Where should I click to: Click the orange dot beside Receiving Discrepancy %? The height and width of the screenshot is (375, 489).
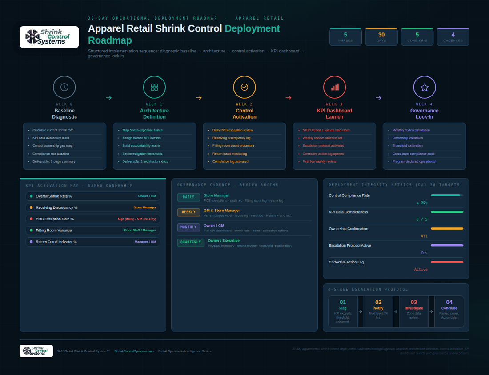pyautogui.click(x=31, y=207)
